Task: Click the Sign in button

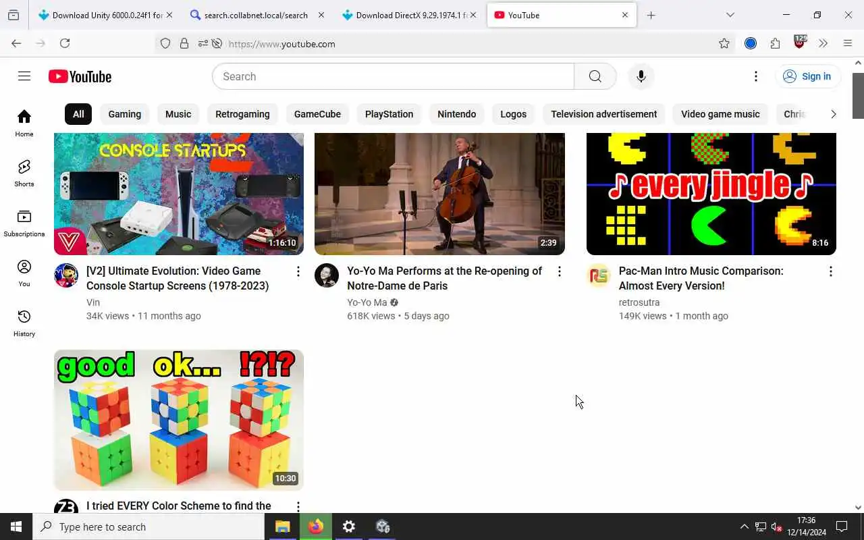Action: (808, 76)
